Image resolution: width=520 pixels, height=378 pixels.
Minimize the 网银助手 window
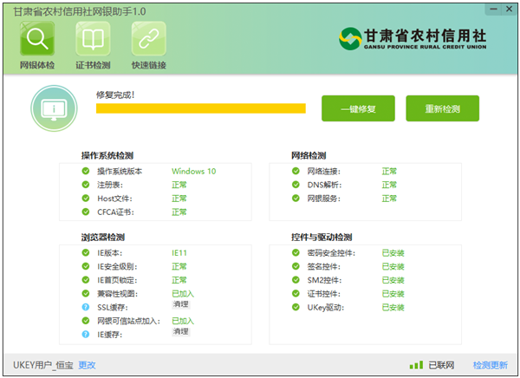[493, 10]
